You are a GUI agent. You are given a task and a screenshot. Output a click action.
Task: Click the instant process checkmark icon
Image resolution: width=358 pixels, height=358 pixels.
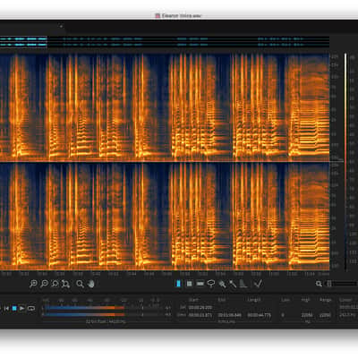click(x=258, y=284)
